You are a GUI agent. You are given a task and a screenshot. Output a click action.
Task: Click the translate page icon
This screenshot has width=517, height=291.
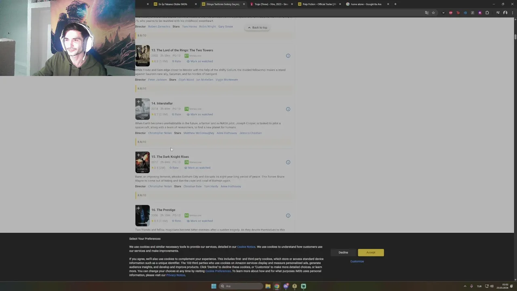point(427,13)
